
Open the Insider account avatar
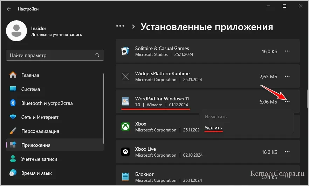pos(16,31)
